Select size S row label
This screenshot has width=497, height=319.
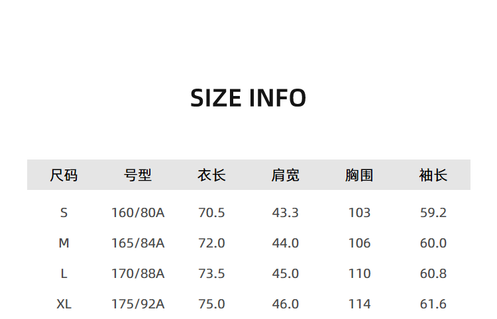64,212
